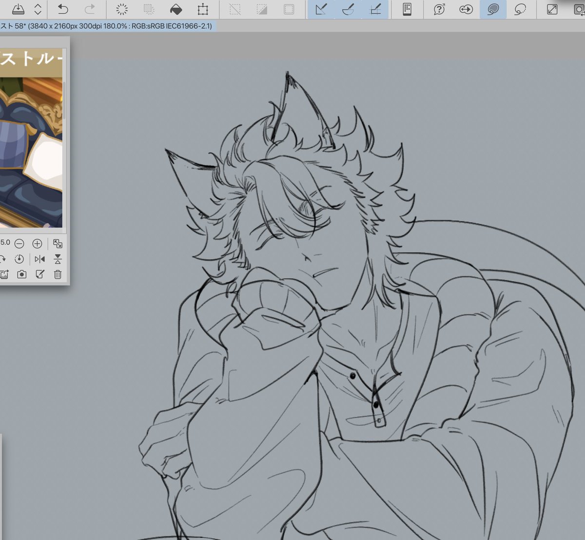Click the Sub View zoom value 5.0
This screenshot has height=540, width=585.
click(5, 242)
